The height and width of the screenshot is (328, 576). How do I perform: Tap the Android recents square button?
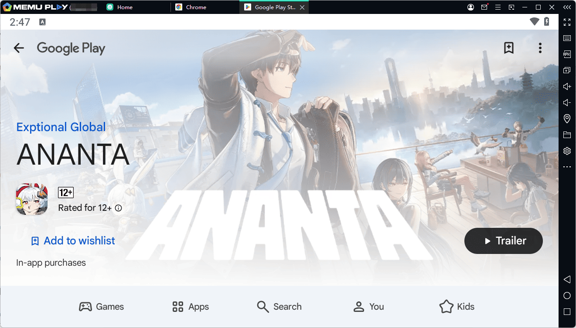coord(567,312)
